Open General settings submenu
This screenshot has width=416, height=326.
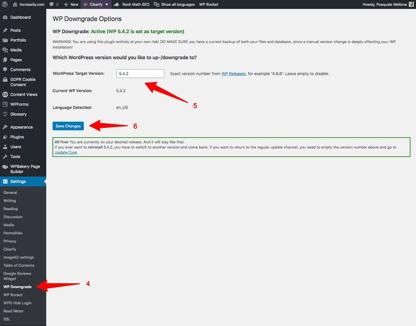(10, 192)
